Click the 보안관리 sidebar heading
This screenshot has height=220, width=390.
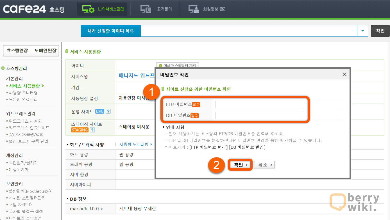coord(14,184)
